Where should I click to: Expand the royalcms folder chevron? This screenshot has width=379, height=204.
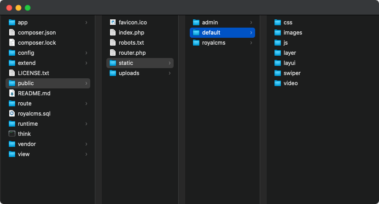(x=251, y=42)
